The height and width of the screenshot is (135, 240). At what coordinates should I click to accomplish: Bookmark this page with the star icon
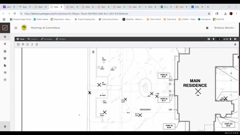pos(209,13)
